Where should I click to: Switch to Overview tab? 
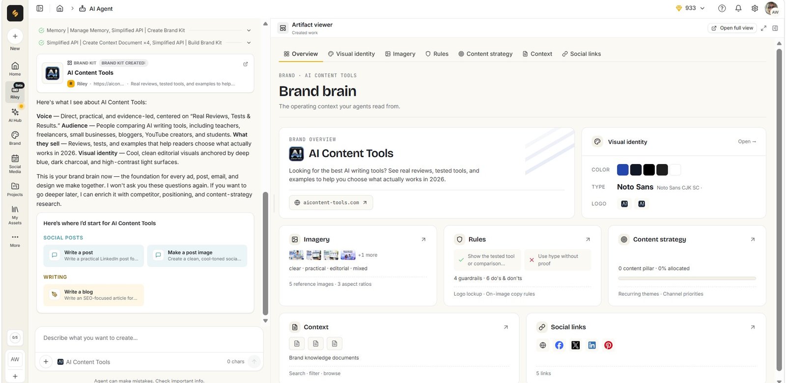pyautogui.click(x=301, y=54)
